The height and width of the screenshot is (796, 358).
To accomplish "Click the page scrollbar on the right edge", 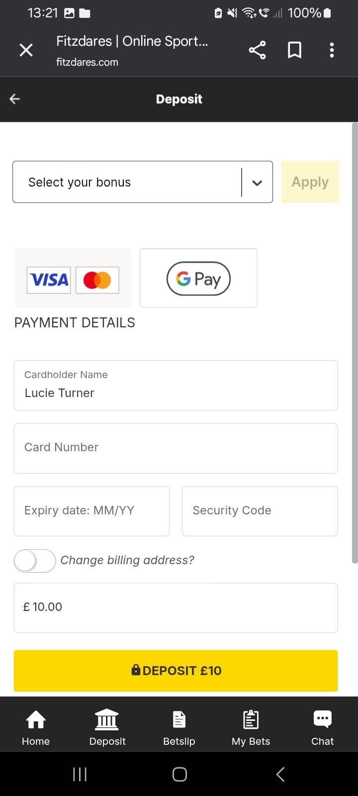I will 354,343.
